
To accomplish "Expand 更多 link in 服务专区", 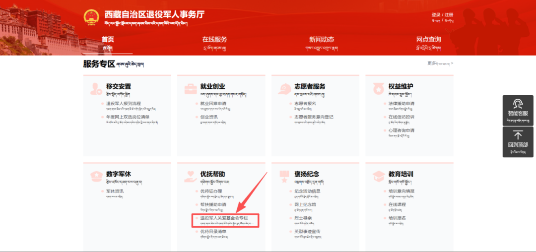I will click(x=440, y=63).
